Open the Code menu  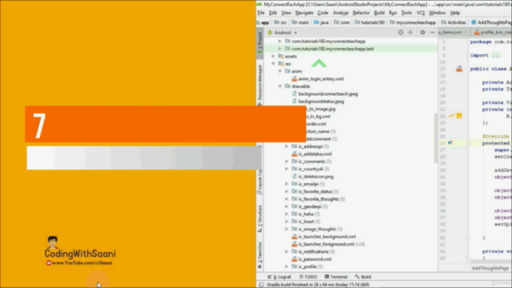pos(323,13)
